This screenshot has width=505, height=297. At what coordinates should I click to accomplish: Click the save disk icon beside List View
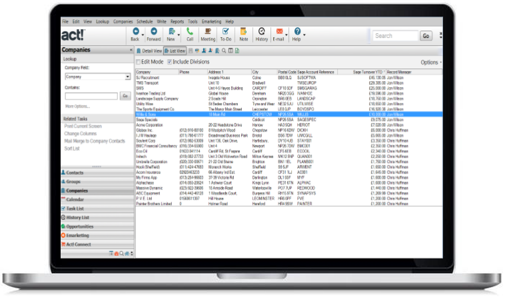point(191,50)
